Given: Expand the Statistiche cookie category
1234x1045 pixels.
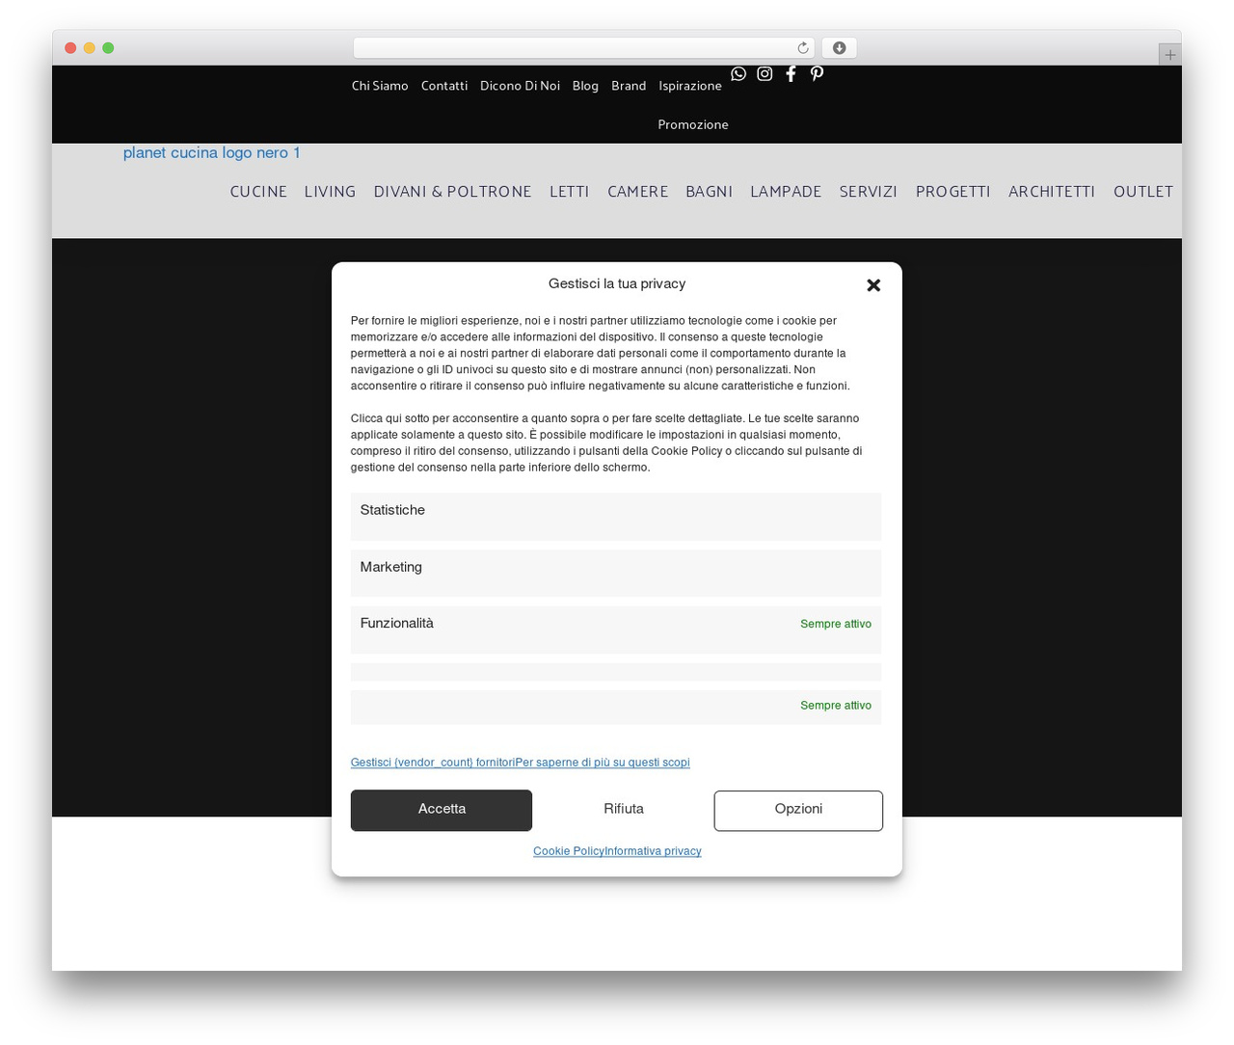Looking at the screenshot, I should click(x=616, y=517).
